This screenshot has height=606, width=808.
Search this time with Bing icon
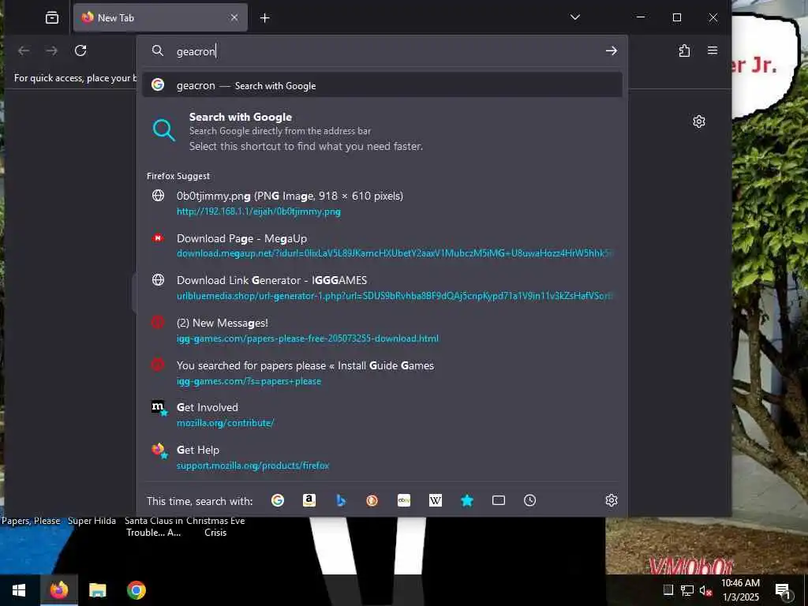(341, 500)
